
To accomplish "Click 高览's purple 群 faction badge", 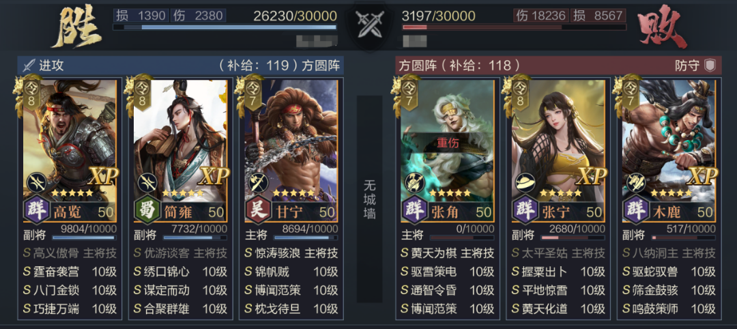I will click(37, 211).
